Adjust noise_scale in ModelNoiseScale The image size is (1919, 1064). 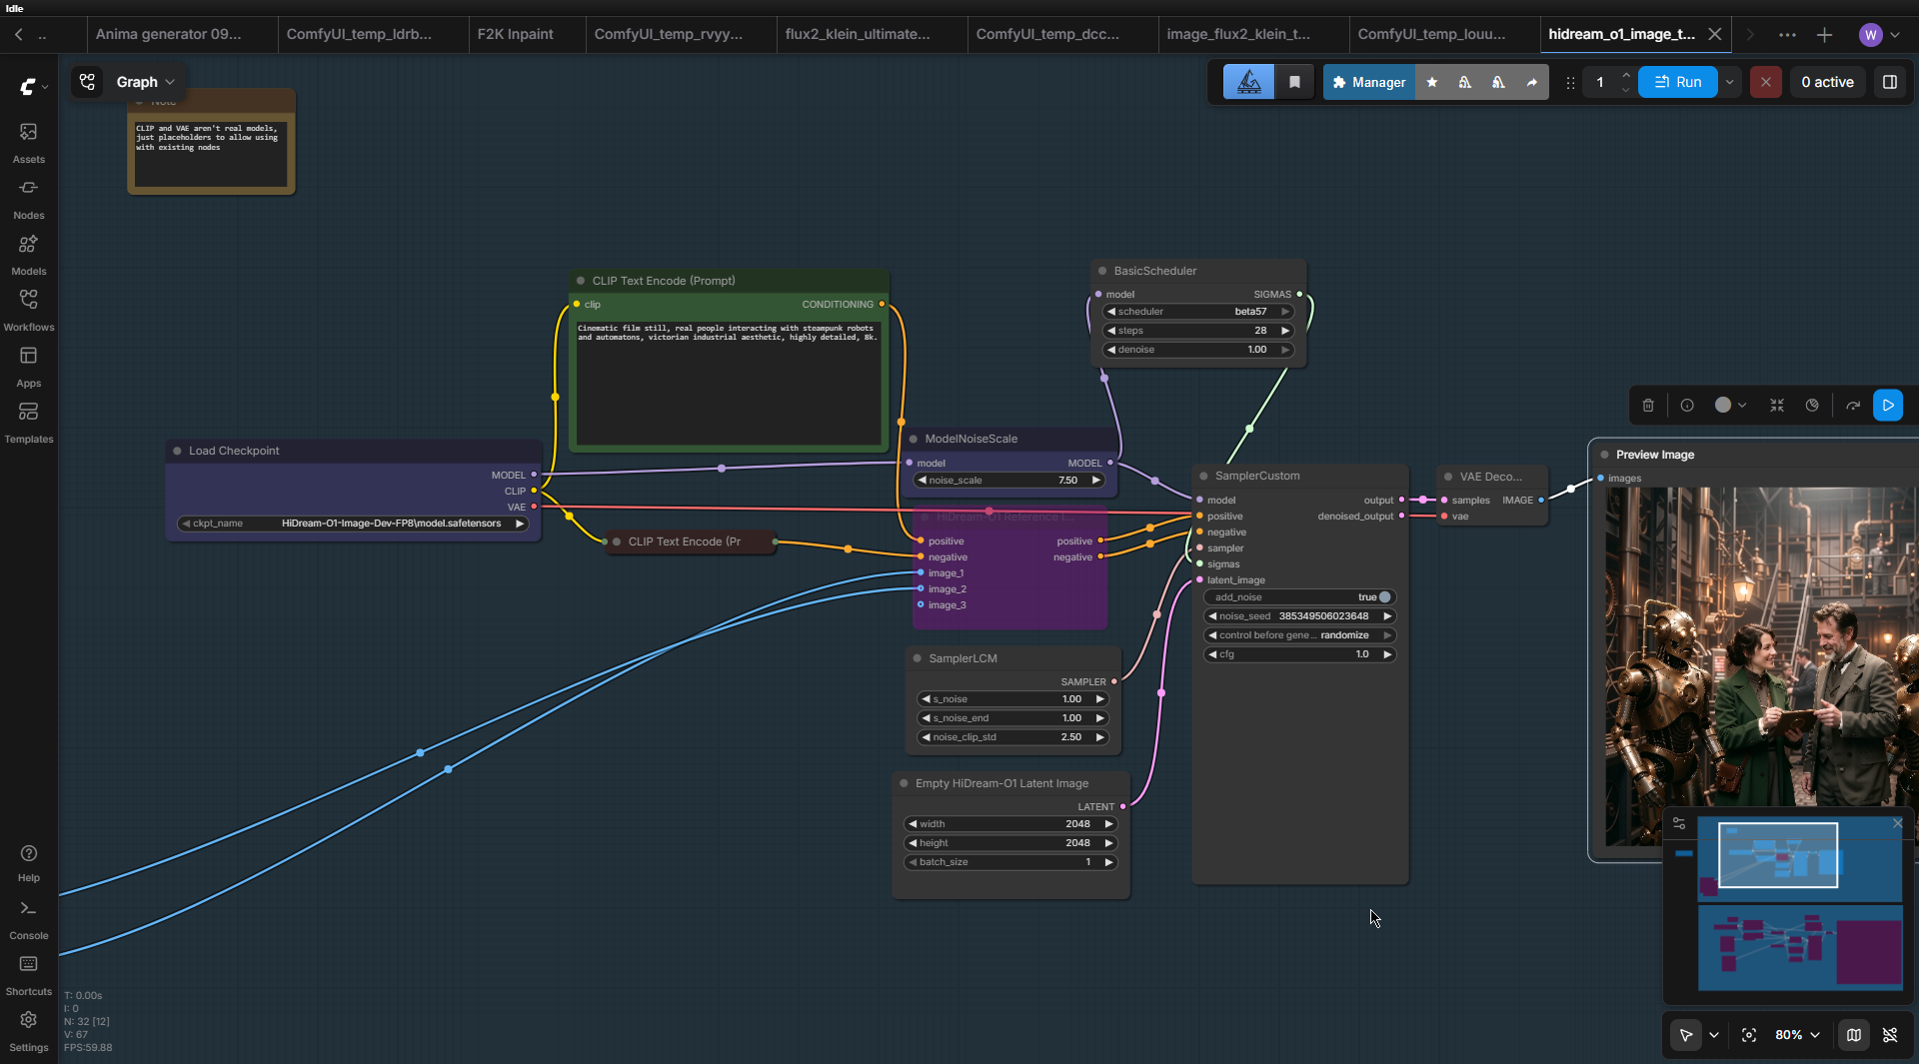(1009, 481)
